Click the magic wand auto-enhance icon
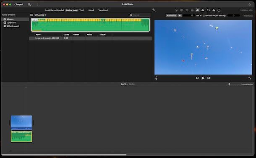The image size is (256, 158). tap(154, 10)
